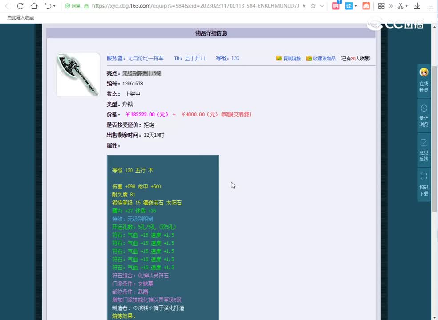The width and height of the screenshot is (438, 320).
Task: Click the highlight tag 无级别限制|15锻
Action: (142, 73)
